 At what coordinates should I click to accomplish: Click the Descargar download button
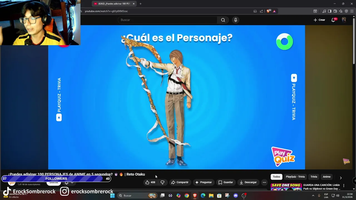(248, 182)
